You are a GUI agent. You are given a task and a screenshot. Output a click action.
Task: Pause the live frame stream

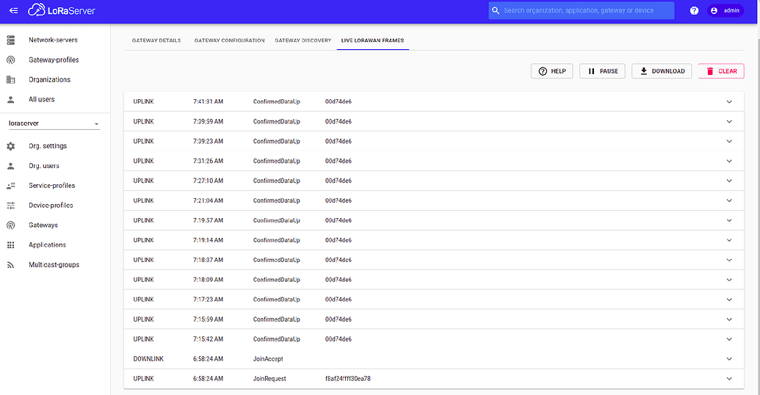pos(602,71)
